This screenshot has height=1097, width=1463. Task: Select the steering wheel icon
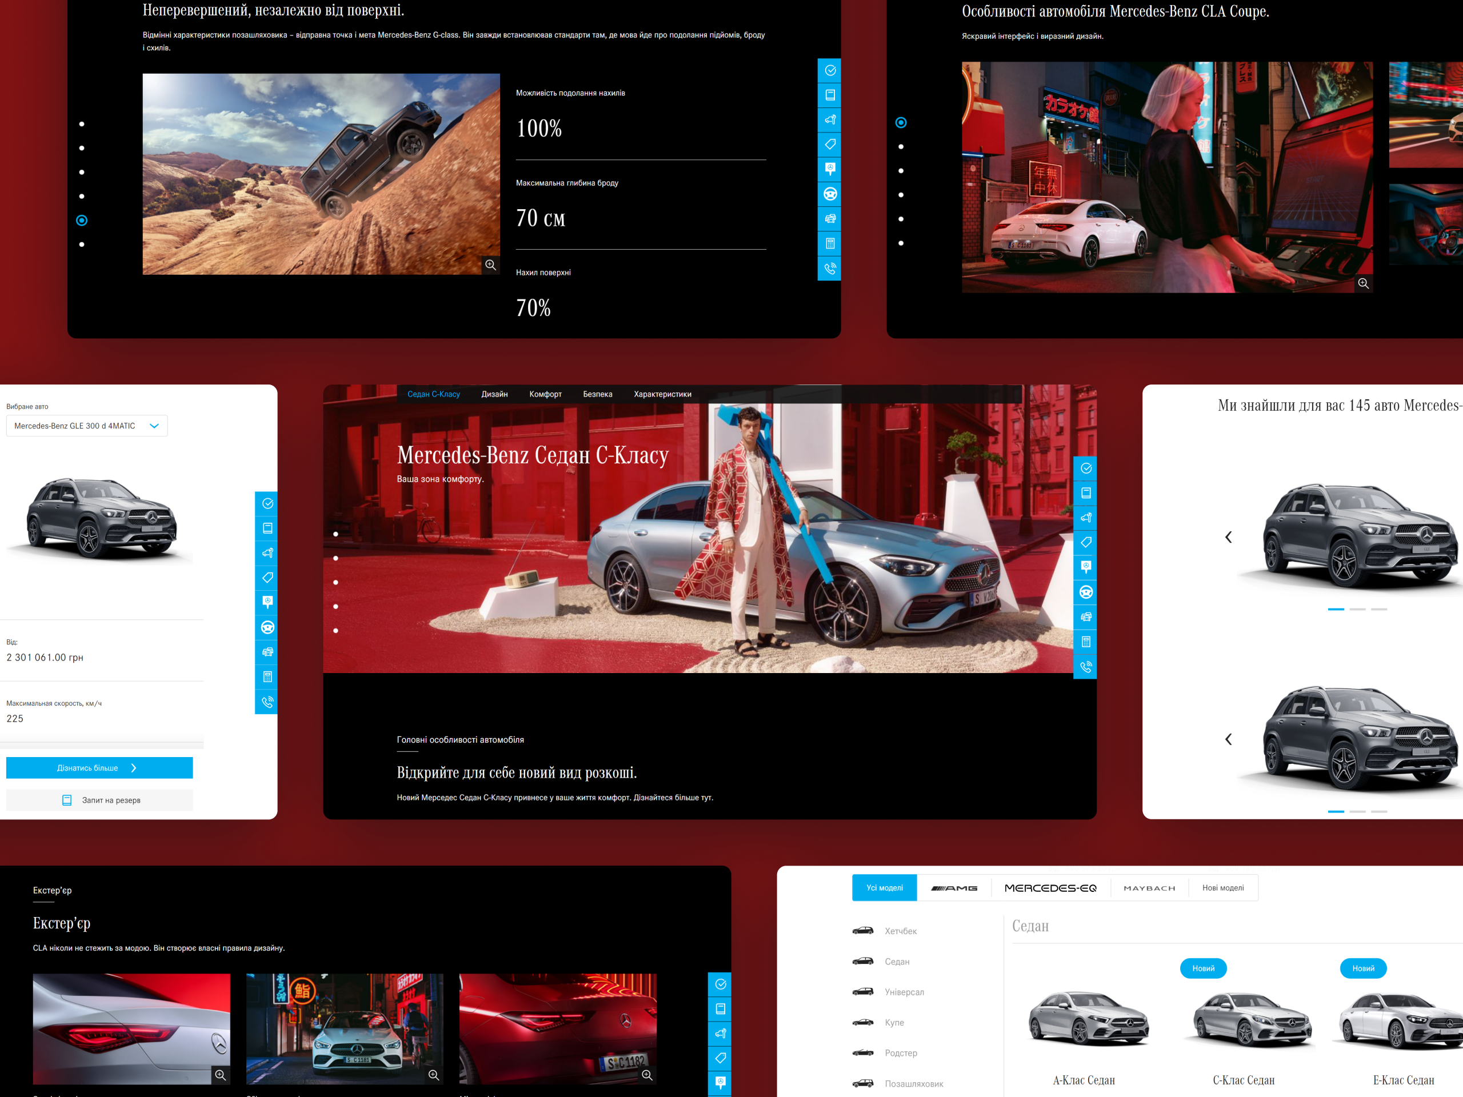[x=829, y=194]
